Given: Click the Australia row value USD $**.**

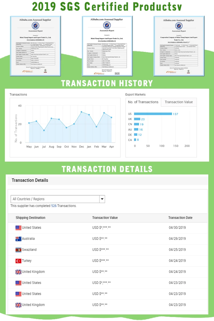Looking at the screenshot, I should click(100, 239).
